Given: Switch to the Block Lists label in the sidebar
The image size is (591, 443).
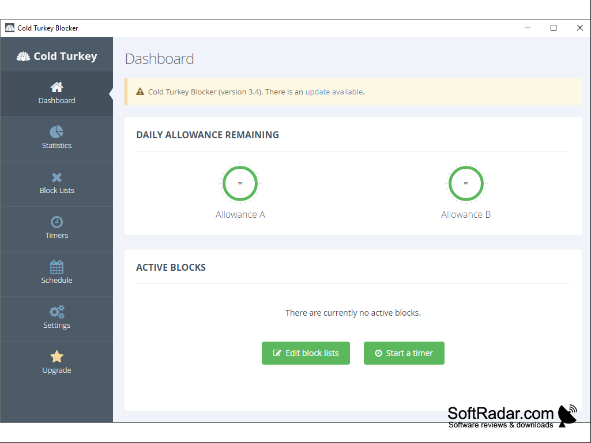Looking at the screenshot, I should point(57,190).
